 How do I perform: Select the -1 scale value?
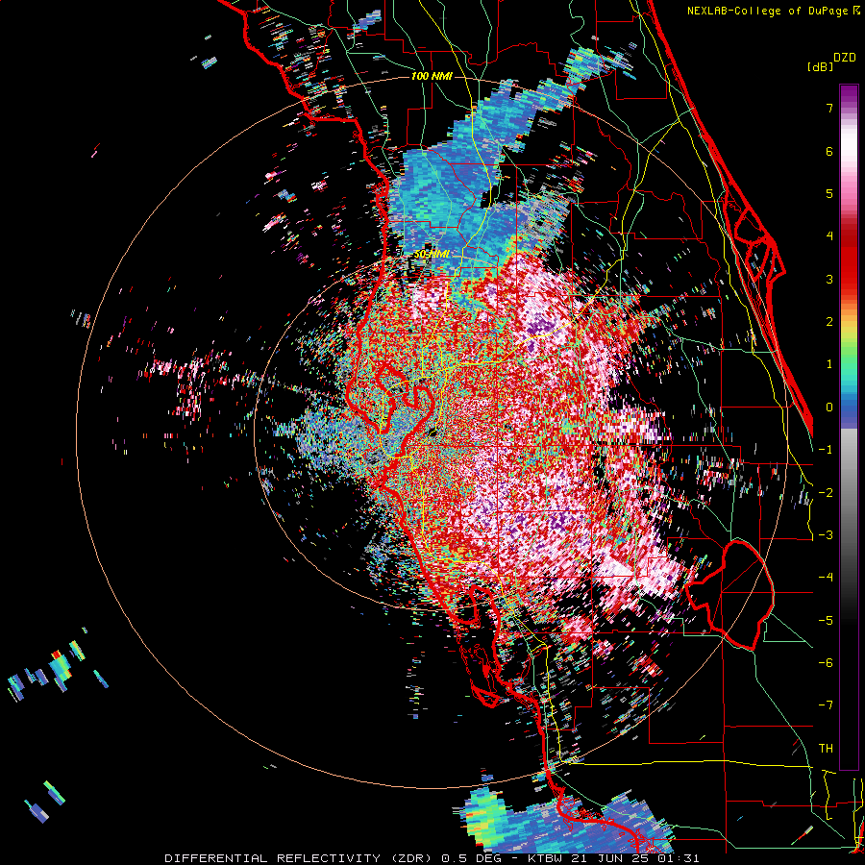pos(826,450)
